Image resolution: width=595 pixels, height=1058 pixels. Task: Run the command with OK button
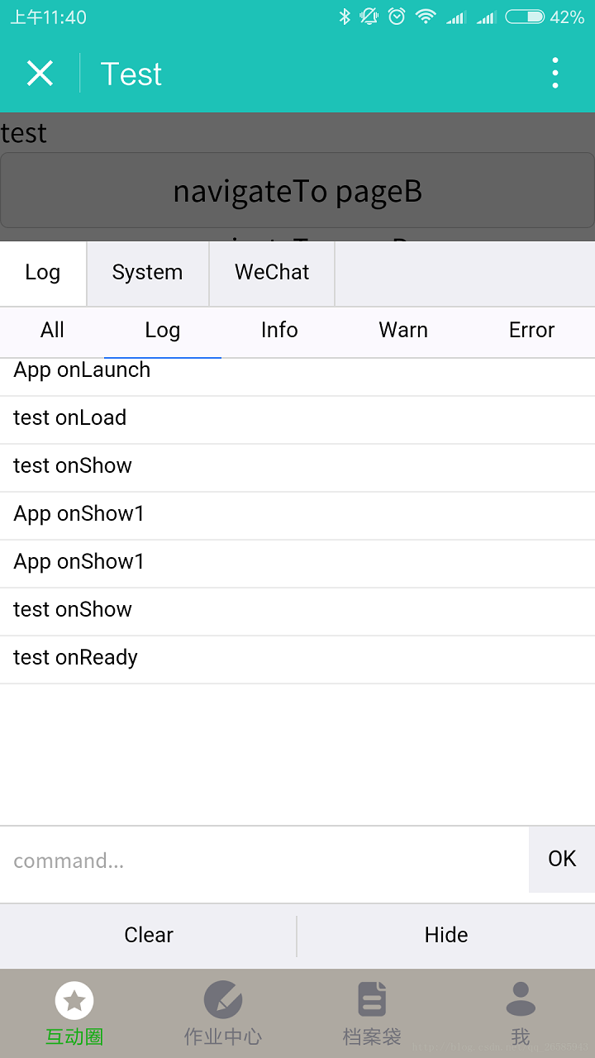pos(562,859)
